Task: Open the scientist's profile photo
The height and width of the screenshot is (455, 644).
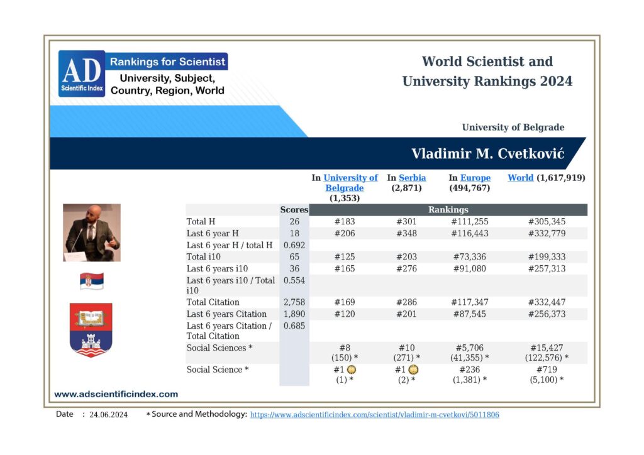Action: click(x=92, y=233)
